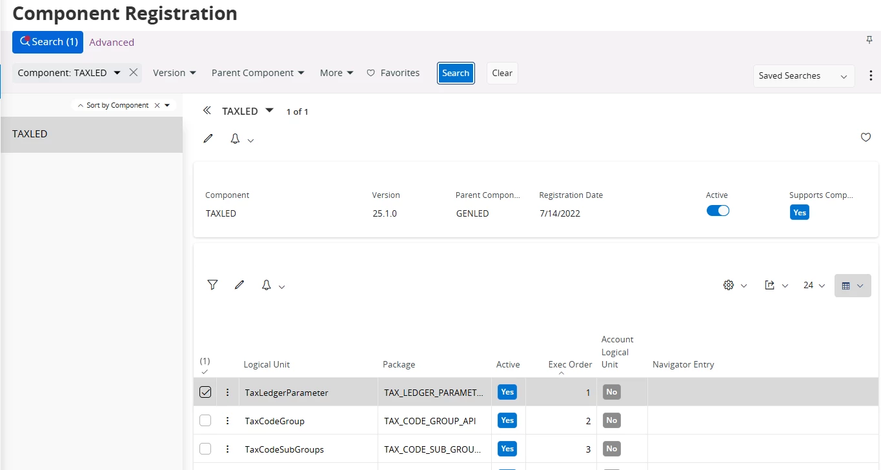Screen dimensions: 881x470
Task: Collapse the record list with the double chevron
Action: tap(207, 111)
